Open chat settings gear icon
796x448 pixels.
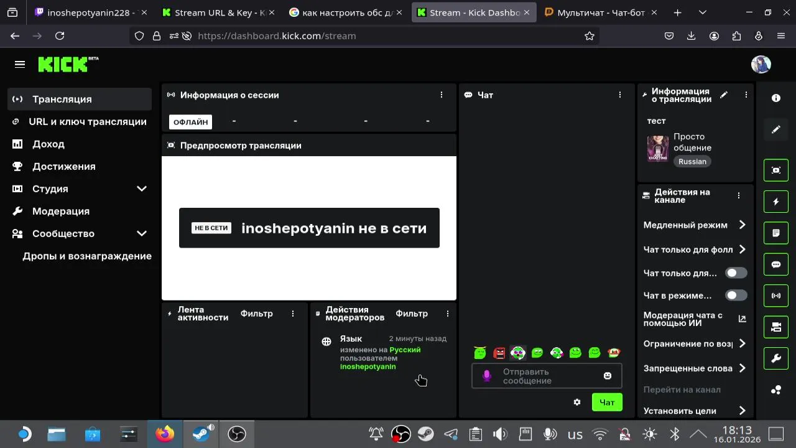click(577, 403)
